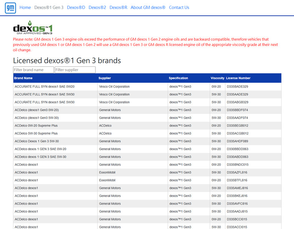Select ACDelco (dexos1 Gen3 5W-30) row

pyautogui.click(x=147, y=118)
